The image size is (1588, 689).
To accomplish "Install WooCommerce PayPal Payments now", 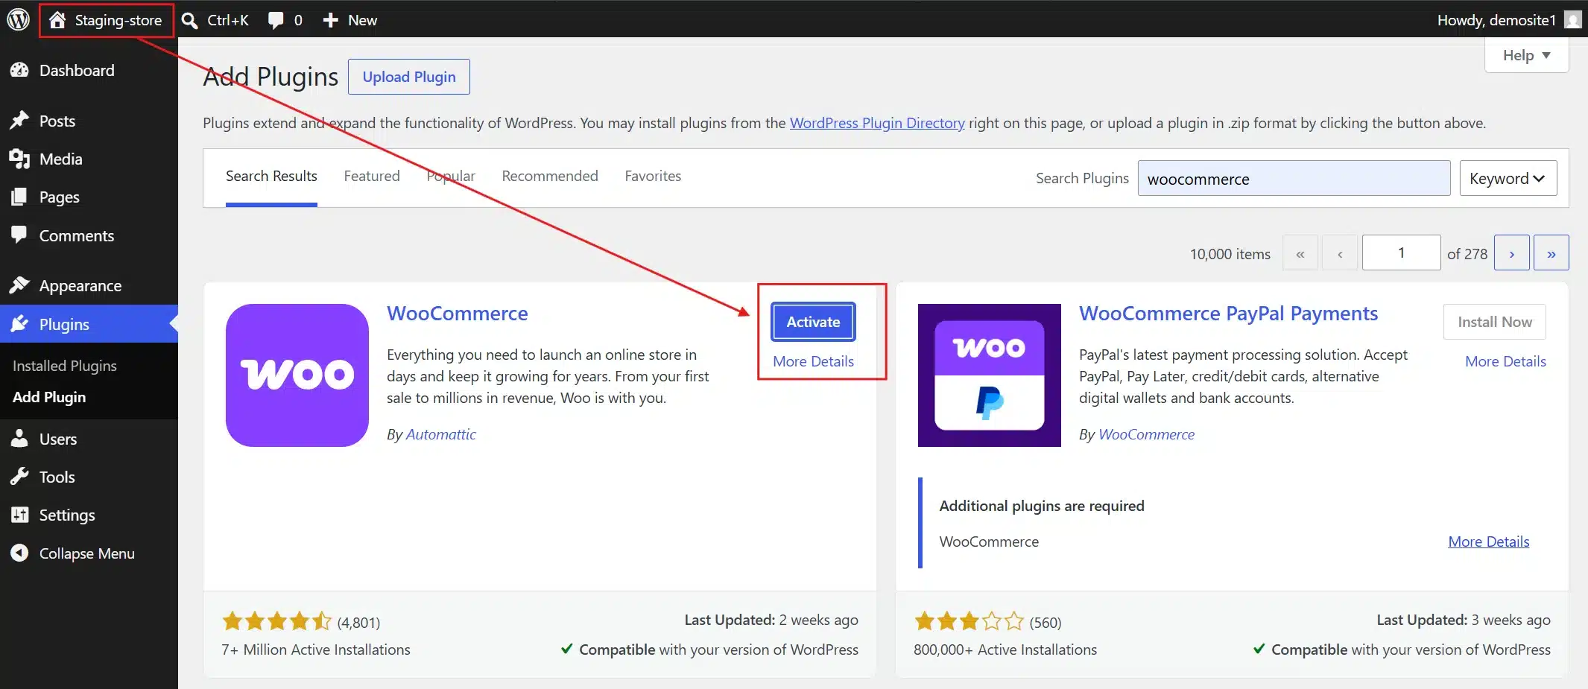I will point(1495,322).
